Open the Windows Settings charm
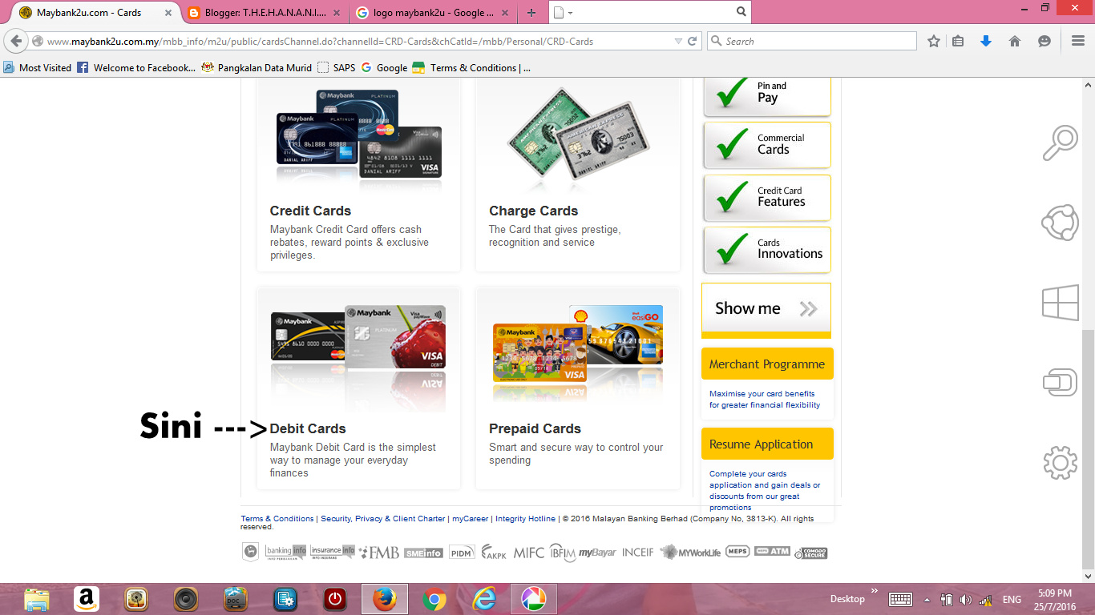Viewport: 1095px width, 615px height. 1060,463
